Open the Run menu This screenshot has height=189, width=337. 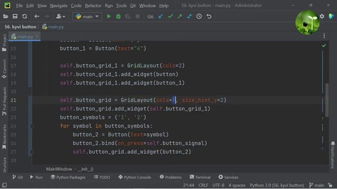click(109, 6)
